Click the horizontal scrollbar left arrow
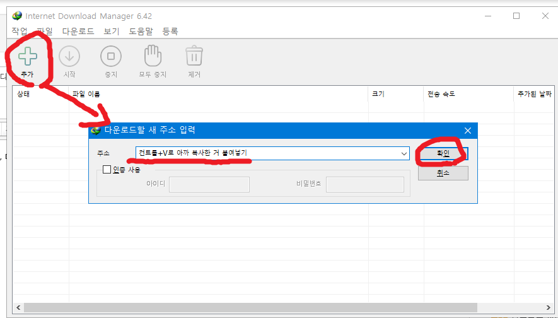The width and height of the screenshot is (558, 318). [x=18, y=308]
